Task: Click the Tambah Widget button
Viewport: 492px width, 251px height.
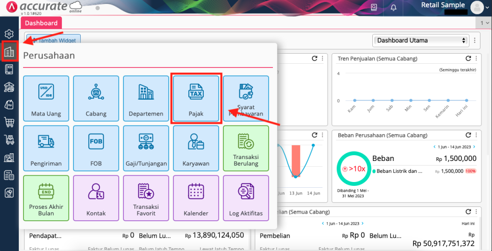Action: click(54, 41)
